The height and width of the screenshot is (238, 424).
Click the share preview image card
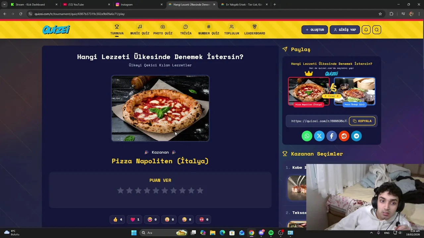(332, 84)
